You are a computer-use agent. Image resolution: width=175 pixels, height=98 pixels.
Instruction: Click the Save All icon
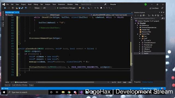coord(22,8)
